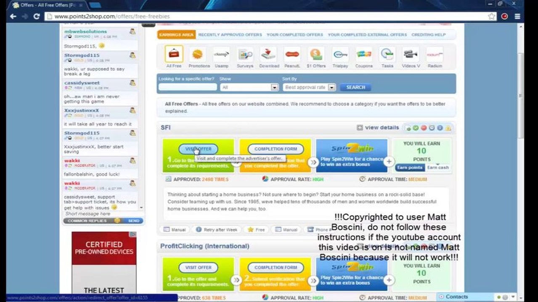This screenshot has width=538, height=302.
Task: Click the clock icon on SFI header
Action: [x=432, y=128]
